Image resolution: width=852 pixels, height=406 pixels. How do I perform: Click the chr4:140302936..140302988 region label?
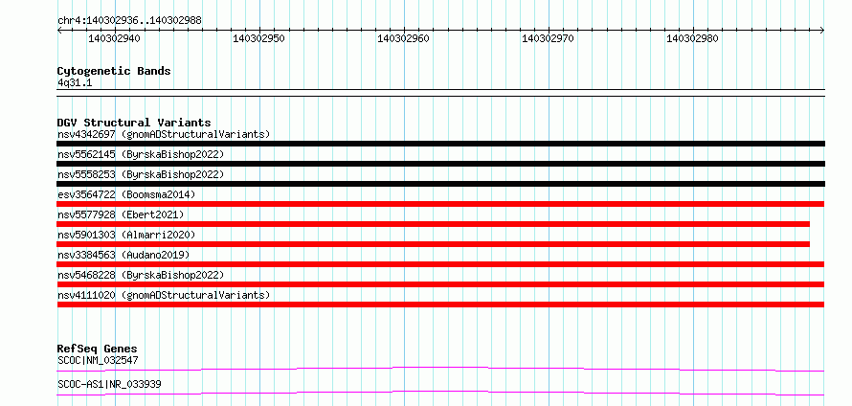pyautogui.click(x=129, y=20)
